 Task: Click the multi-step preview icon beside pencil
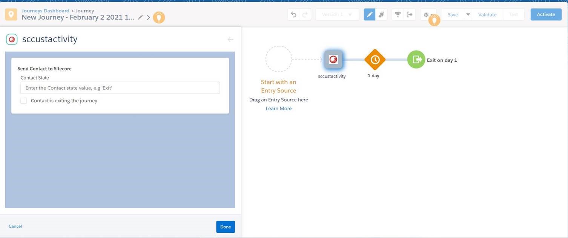[381, 14]
